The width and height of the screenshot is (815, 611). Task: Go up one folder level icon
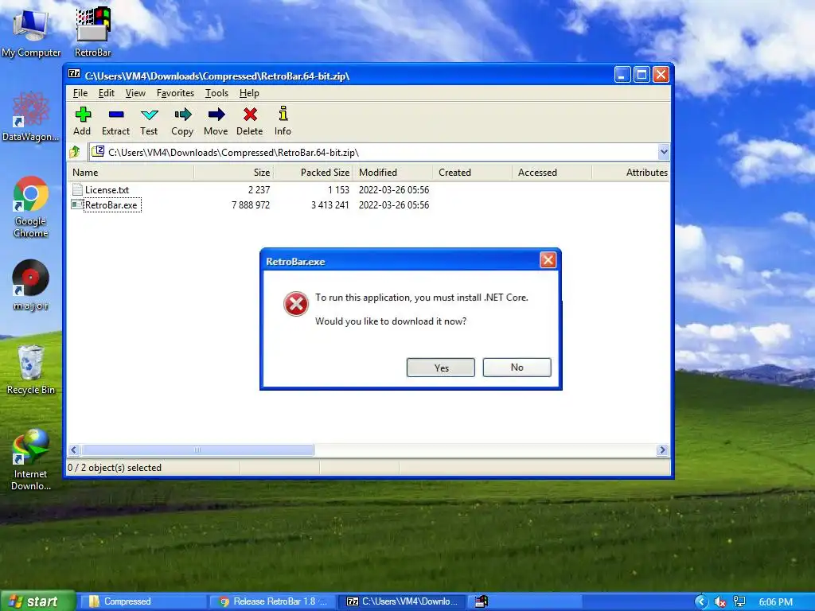(x=75, y=152)
